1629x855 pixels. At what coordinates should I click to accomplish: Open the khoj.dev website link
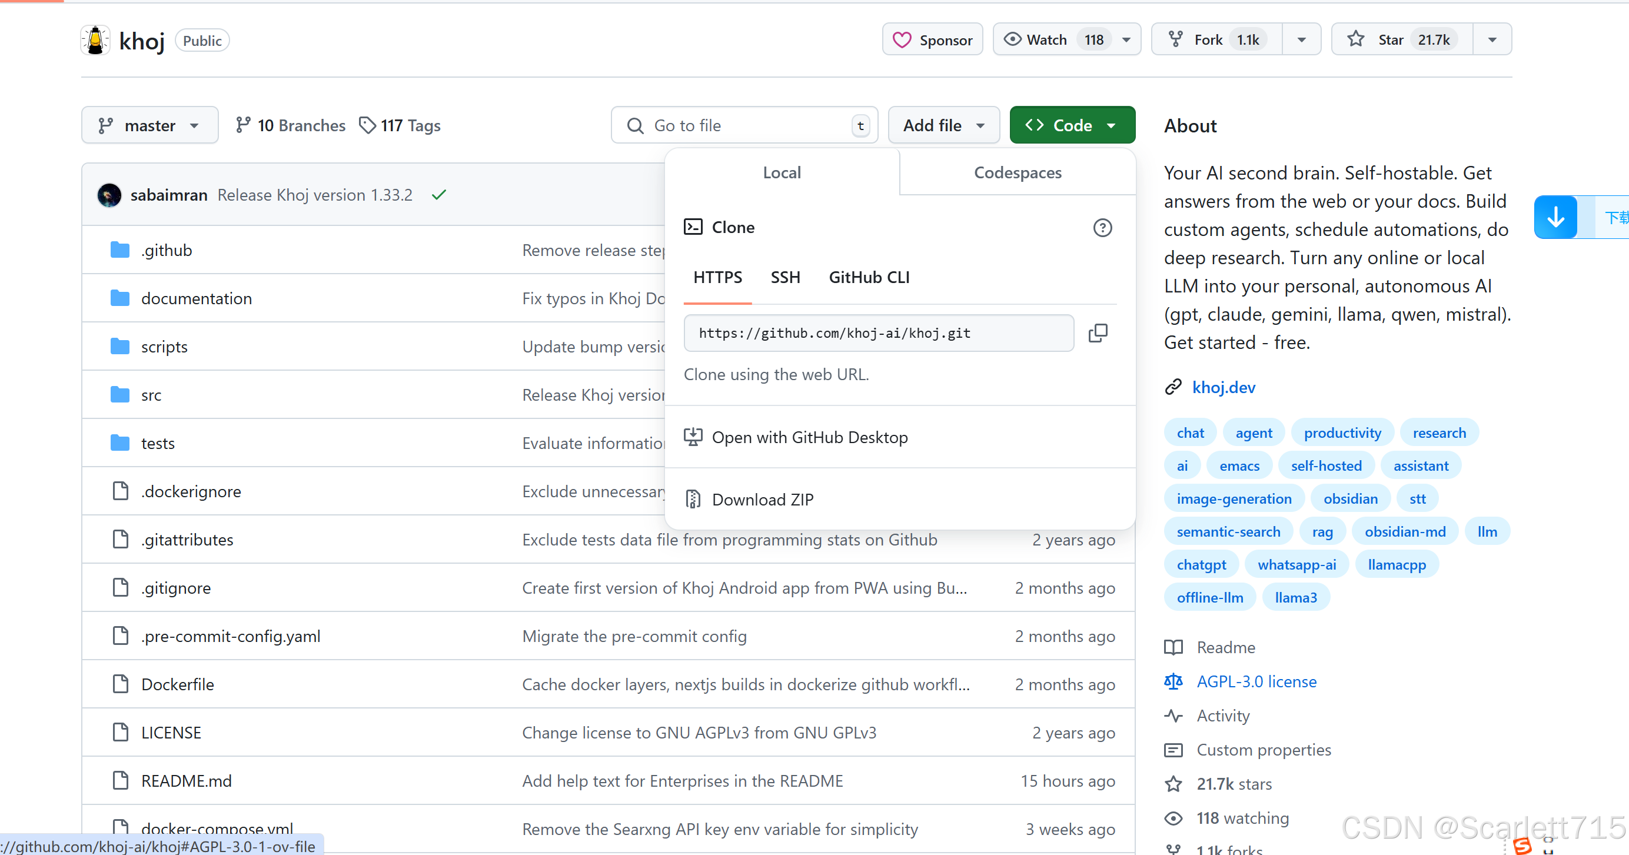pyautogui.click(x=1224, y=387)
